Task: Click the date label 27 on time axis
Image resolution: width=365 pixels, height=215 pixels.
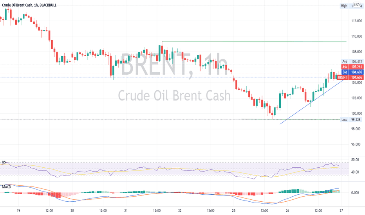Action: click(341, 211)
